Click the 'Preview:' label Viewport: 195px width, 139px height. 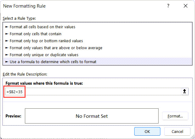(x=13, y=116)
